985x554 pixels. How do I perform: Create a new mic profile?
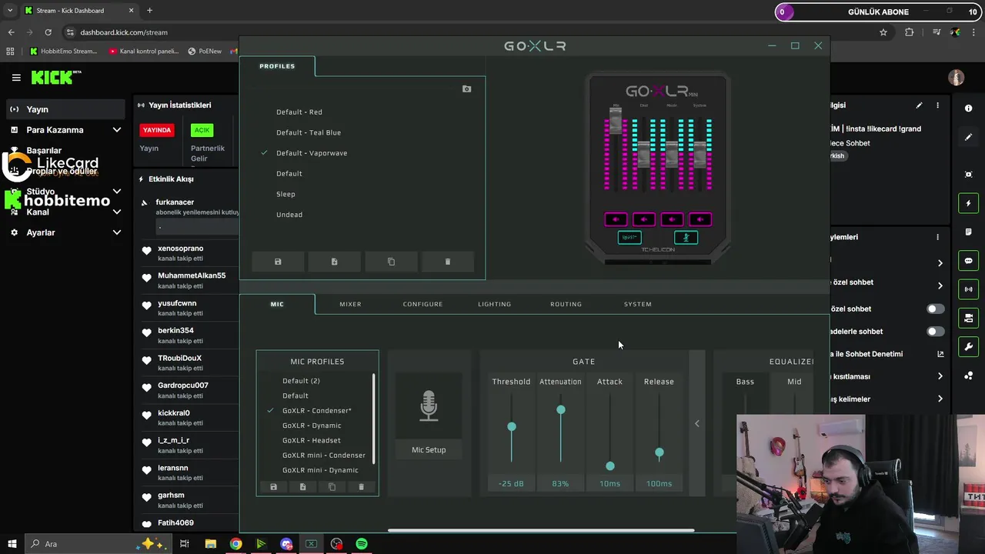coord(302,487)
